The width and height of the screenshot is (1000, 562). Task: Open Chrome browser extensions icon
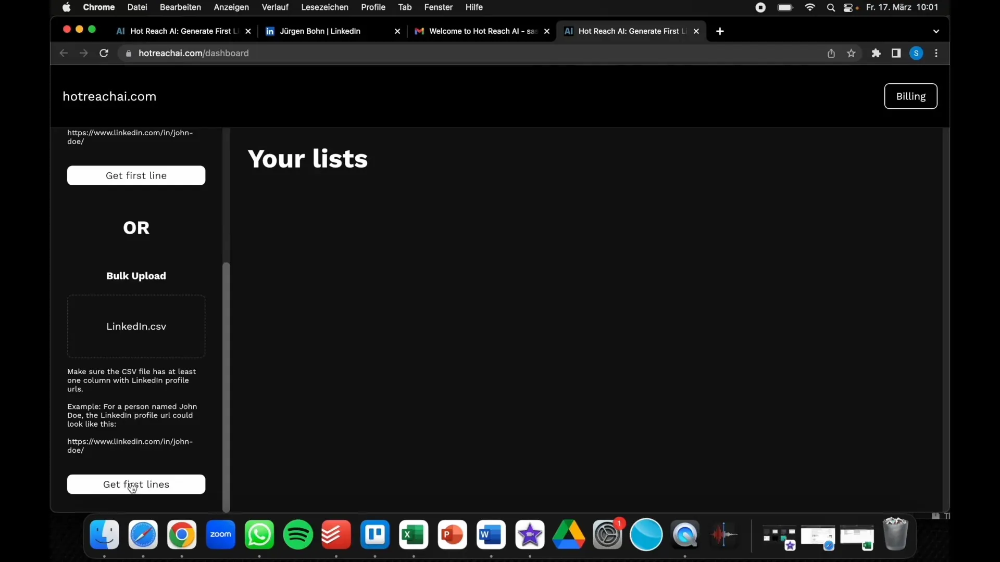click(876, 53)
